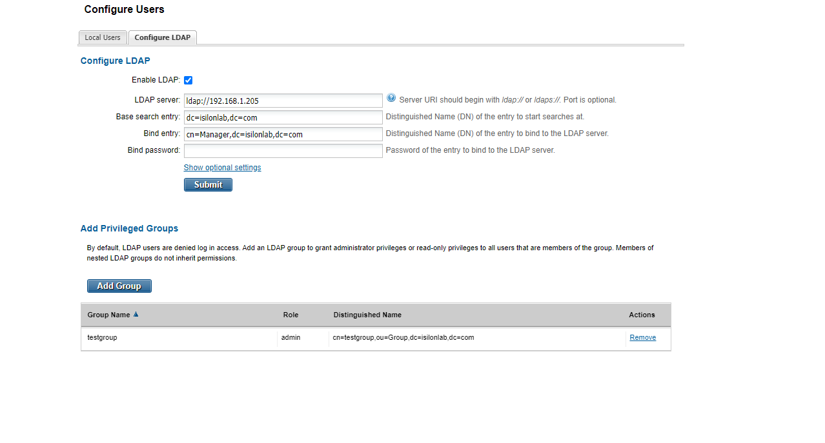825x443 pixels.
Task: Disable the Enable LDAP checkbox
Action: (188, 79)
